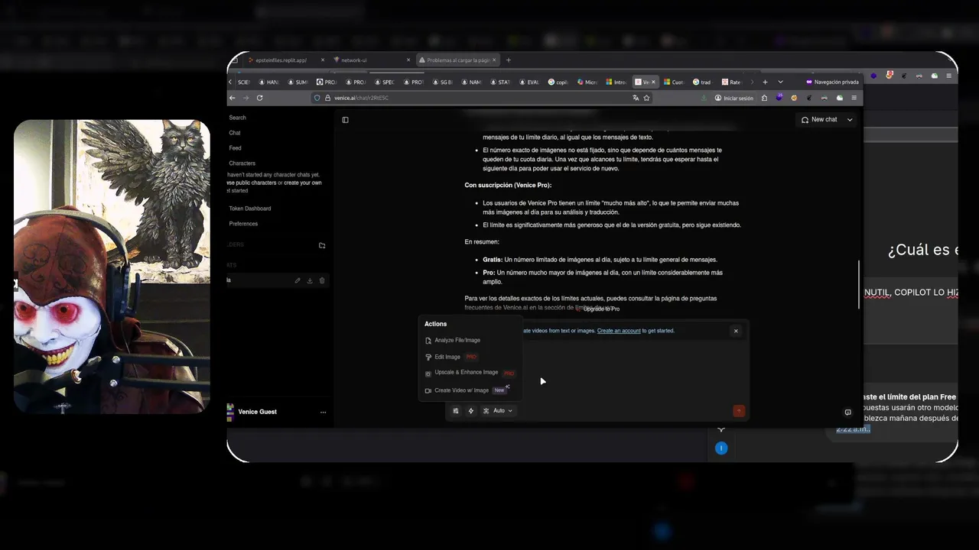Image resolution: width=979 pixels, height=550 pixels.
Task: Click the Navegación privada indicator
Action: [832, 82]
